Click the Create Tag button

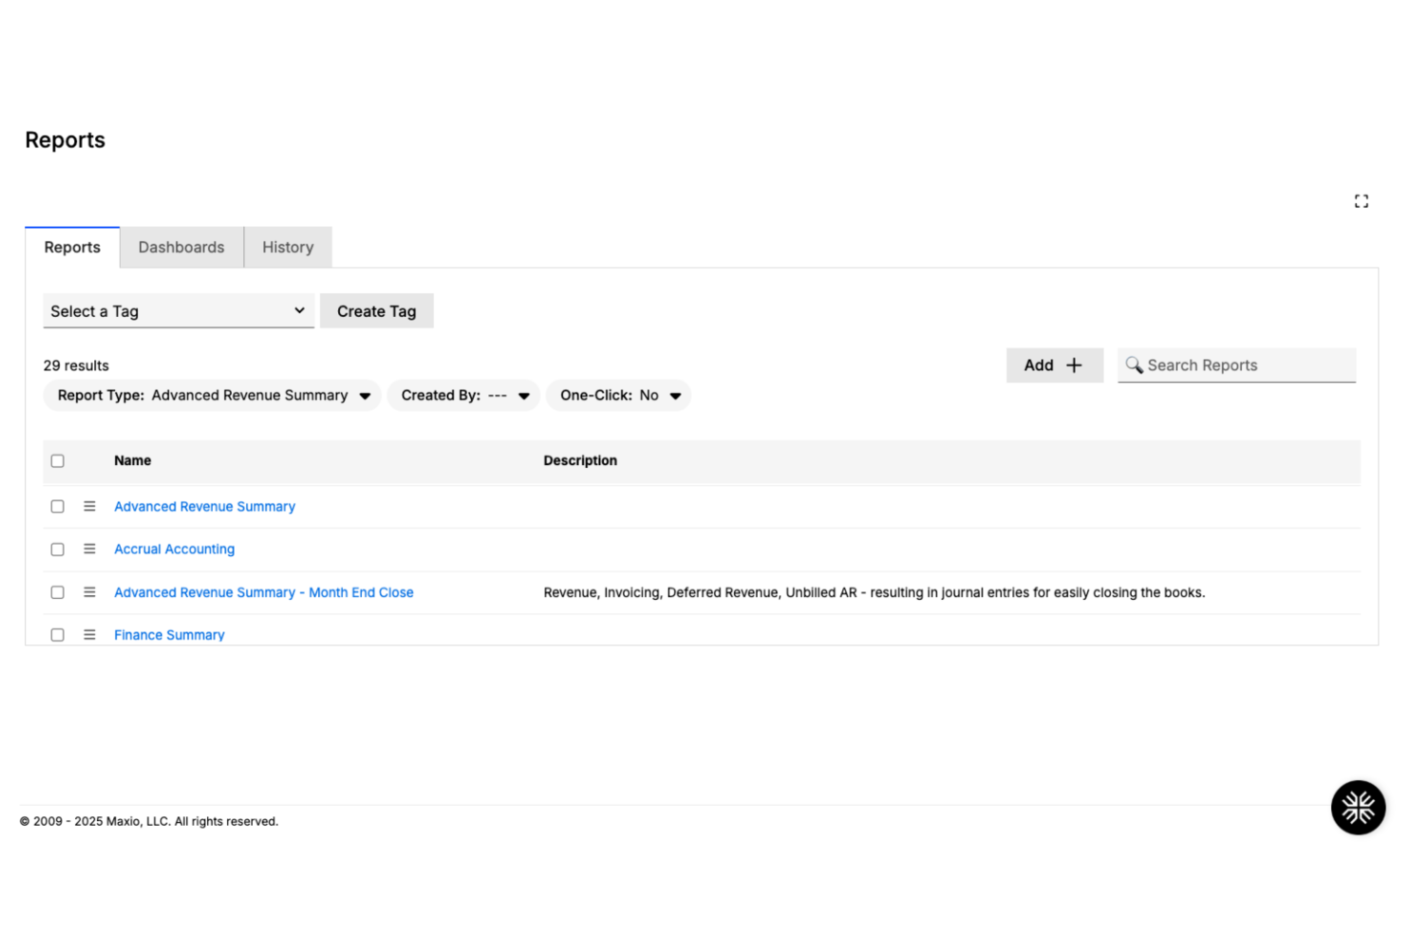376,310
